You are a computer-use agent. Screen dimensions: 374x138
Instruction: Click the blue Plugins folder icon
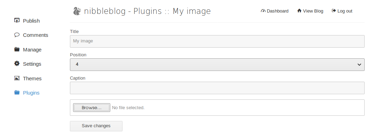17,92
